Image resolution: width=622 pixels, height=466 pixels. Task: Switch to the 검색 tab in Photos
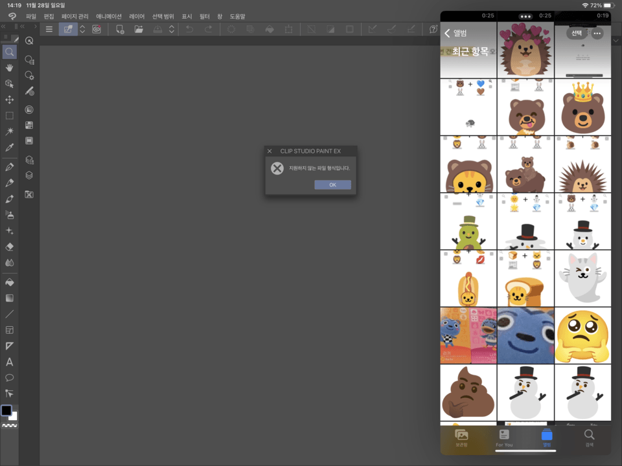point(590,438)
